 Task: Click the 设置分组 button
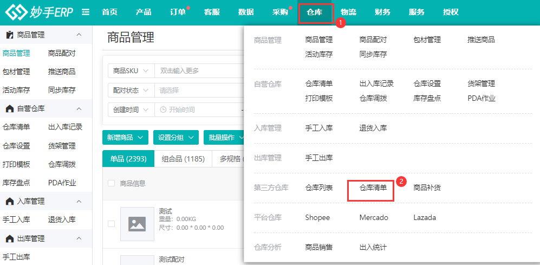(176, 138)
